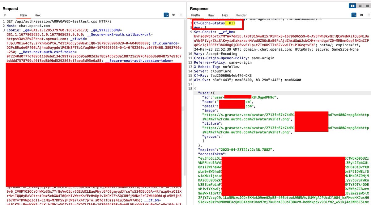Click the 'Host: chat.openai.com' header line

pos(28,26)
